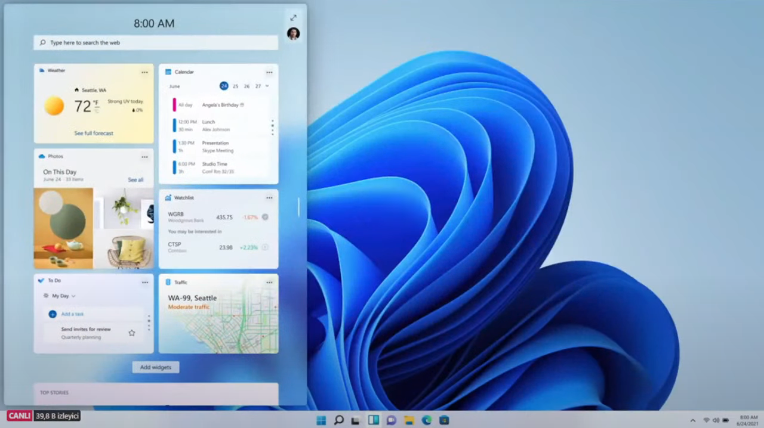Open See full forecast link
The width and height of the screenshot is (764, 428).
pos(94,133)
